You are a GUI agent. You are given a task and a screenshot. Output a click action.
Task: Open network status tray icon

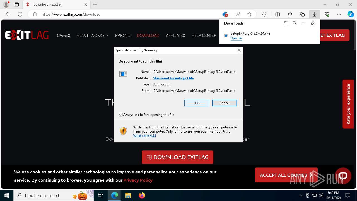click(314, 195)
